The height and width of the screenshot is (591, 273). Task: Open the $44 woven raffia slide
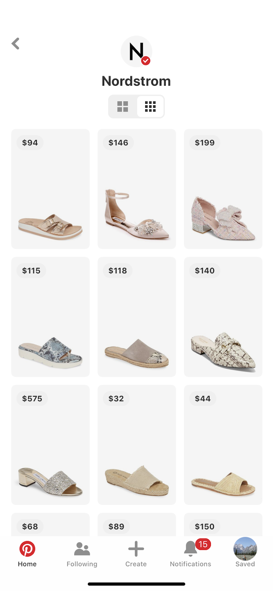click(x=223, y=445)
